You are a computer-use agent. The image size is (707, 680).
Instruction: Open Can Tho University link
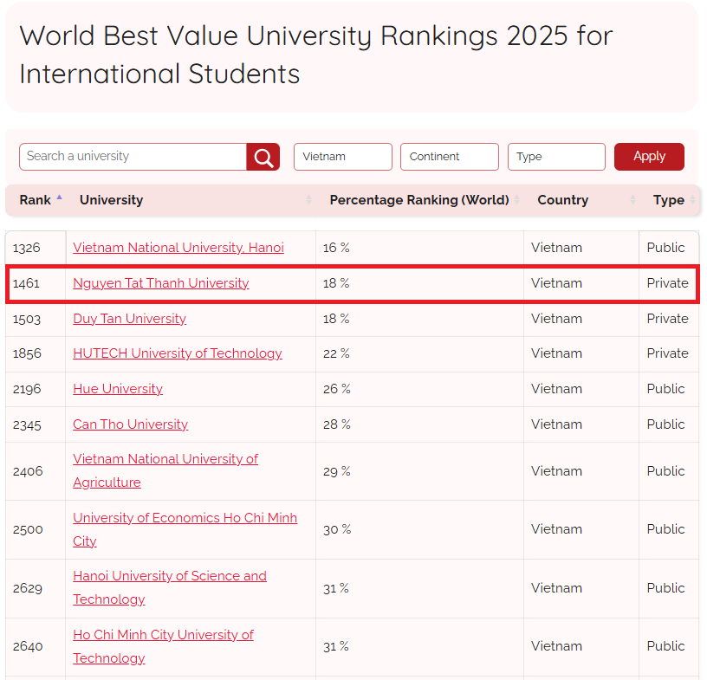pos(130,424)
